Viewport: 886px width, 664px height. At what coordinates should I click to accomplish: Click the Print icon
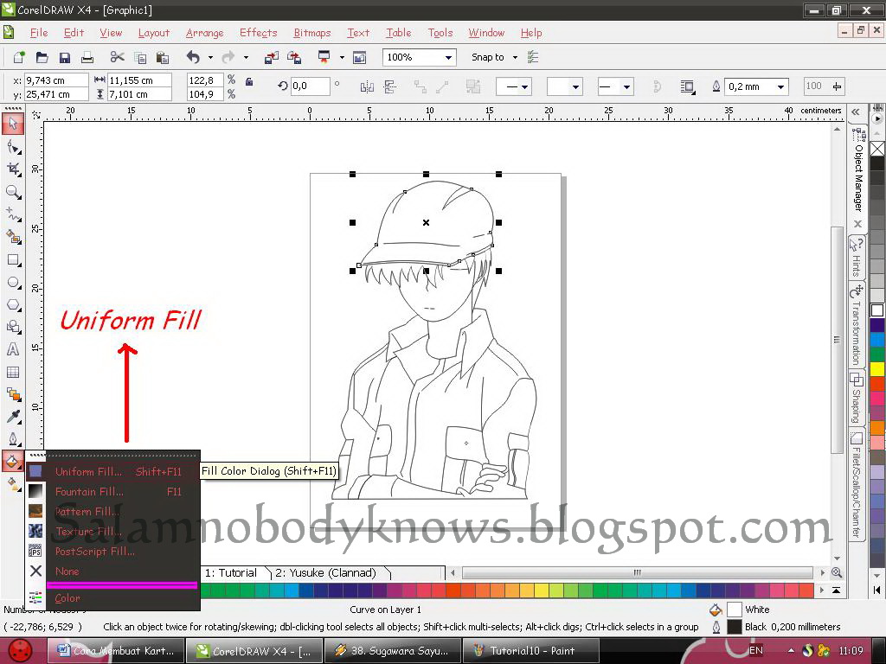pos(87,57)
